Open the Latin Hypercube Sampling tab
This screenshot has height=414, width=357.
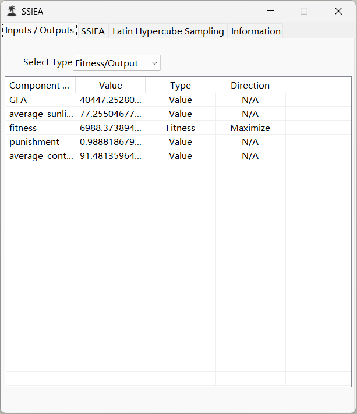point(168,31)
